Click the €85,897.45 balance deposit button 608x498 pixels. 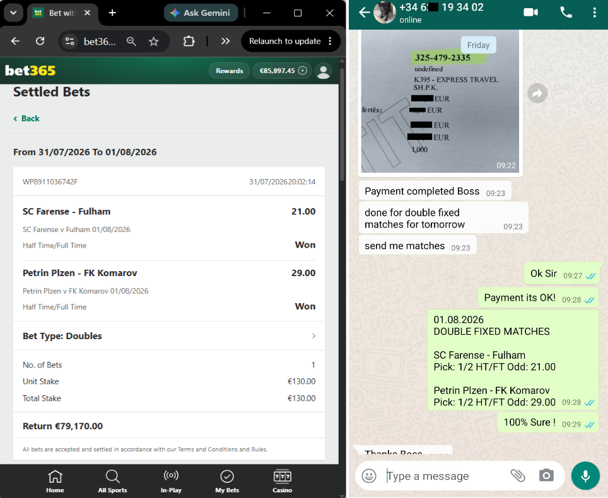tap(283, 71)
